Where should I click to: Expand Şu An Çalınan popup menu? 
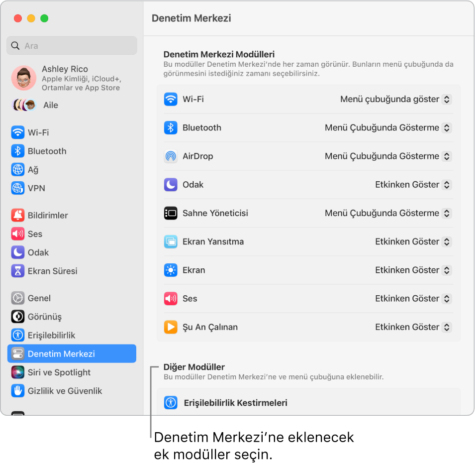413,327
